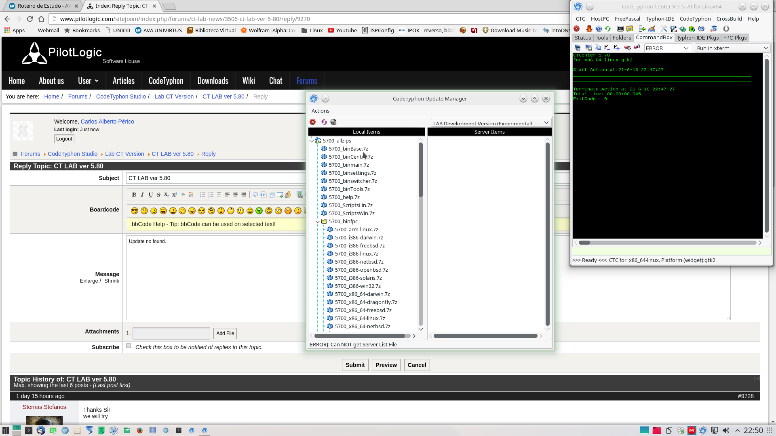Screen dimensions: 776x436
Task: Insert unordered bullet list in Boardcode toolbar
Action: (x=202, y=195)
